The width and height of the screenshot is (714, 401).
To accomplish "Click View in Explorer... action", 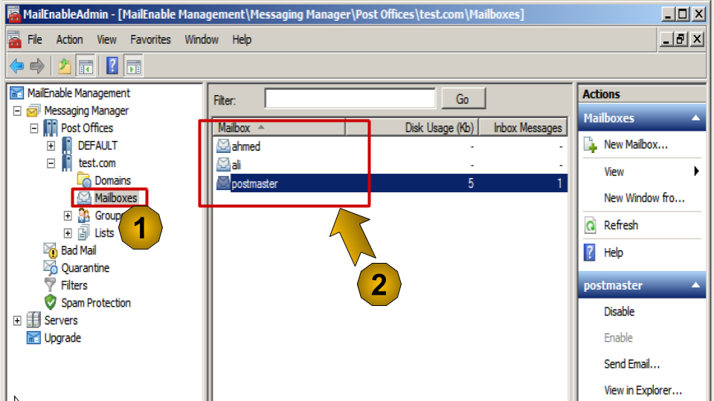I will pos(643,390).
